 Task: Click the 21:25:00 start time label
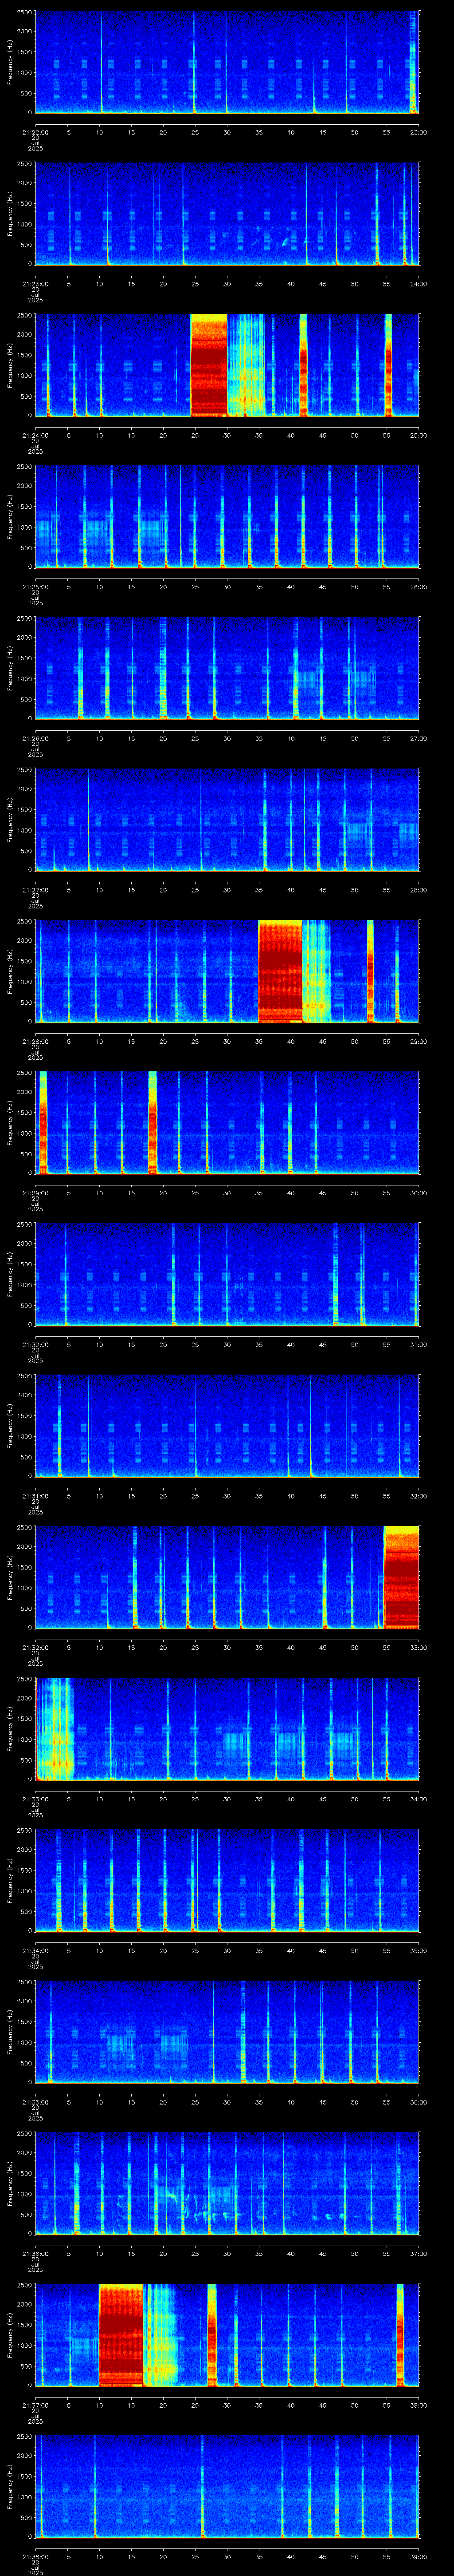point(35,587)
